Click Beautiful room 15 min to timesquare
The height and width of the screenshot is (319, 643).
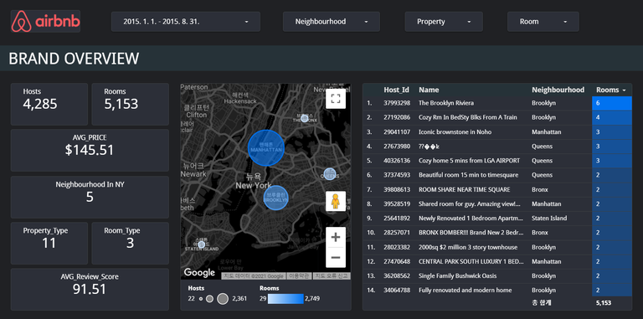[468, 175]
